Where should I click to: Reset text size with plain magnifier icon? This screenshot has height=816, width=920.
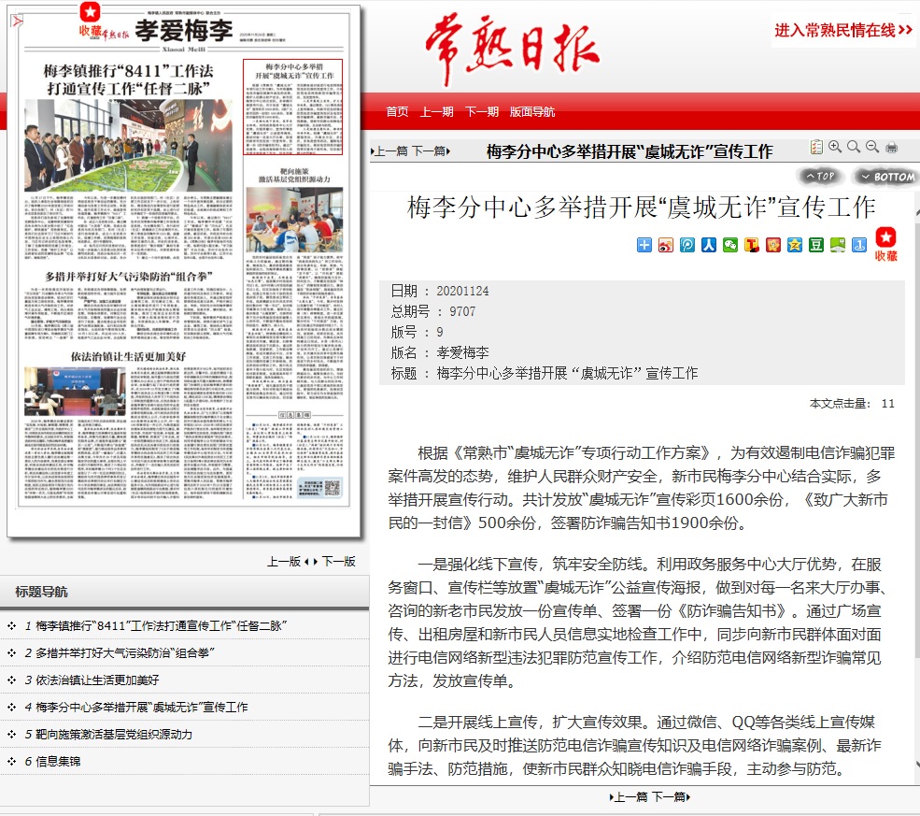[x=854, y=147]
